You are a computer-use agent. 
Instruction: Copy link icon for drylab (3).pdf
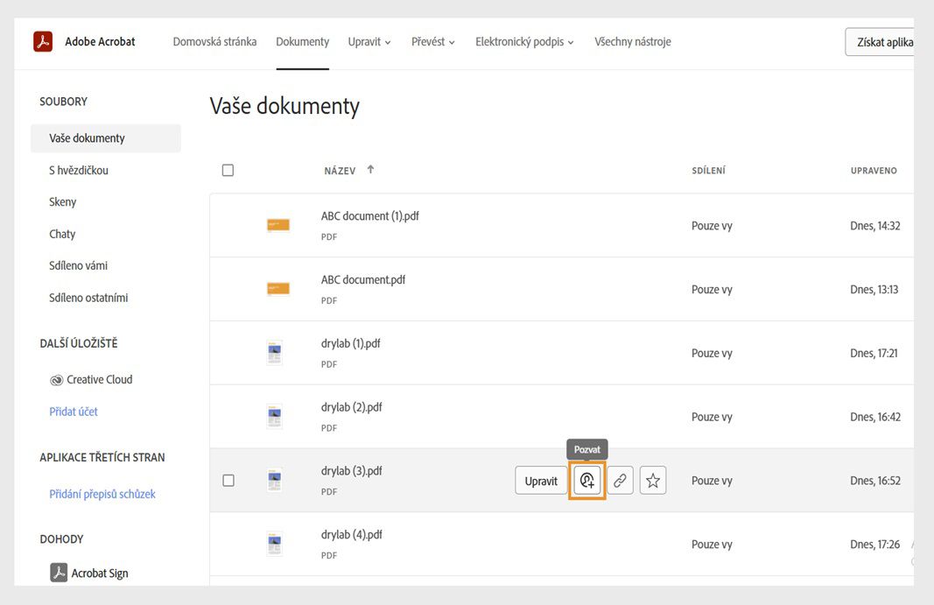coord(620,481)
